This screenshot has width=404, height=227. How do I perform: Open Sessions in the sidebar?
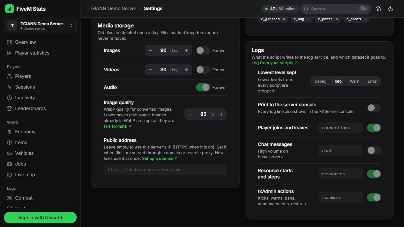(x=40, y=87)
